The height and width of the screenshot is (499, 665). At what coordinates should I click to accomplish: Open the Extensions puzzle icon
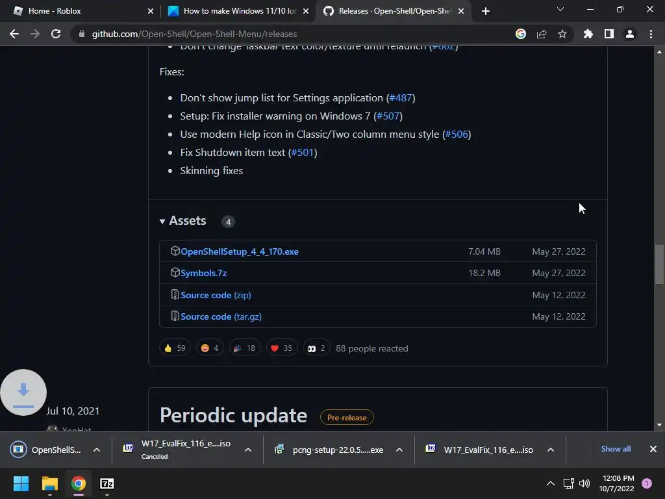click(x=588, y=34)
